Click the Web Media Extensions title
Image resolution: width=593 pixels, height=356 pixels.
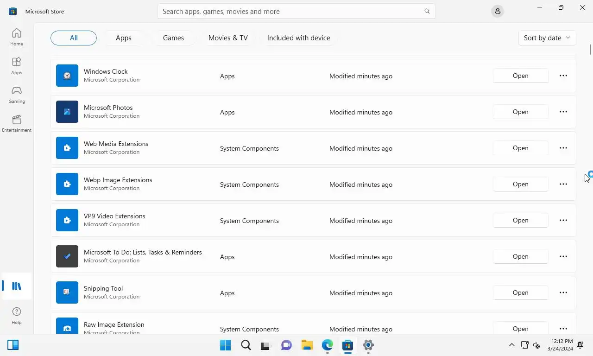point(116,144)
